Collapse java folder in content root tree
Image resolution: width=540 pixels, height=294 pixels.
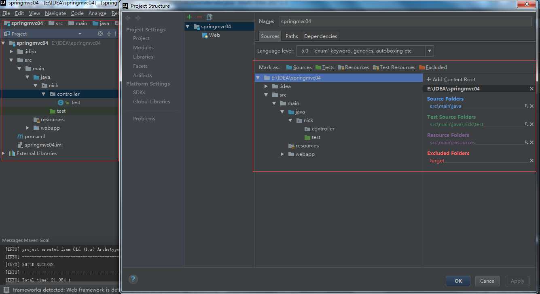(x=282, y=112)
